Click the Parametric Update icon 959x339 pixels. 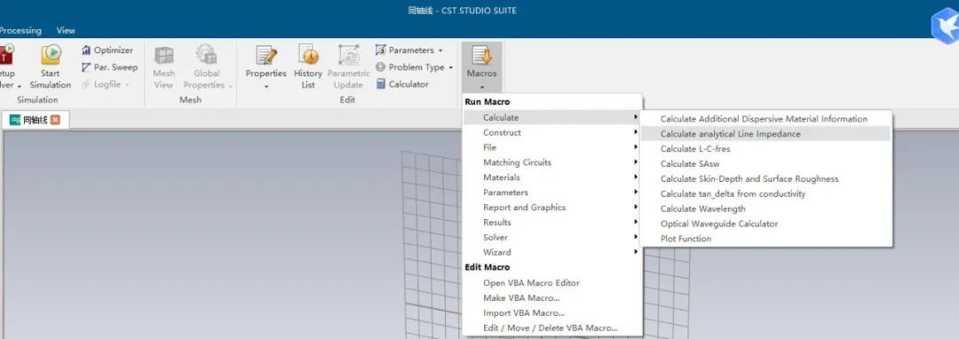(x=349, y=55)
